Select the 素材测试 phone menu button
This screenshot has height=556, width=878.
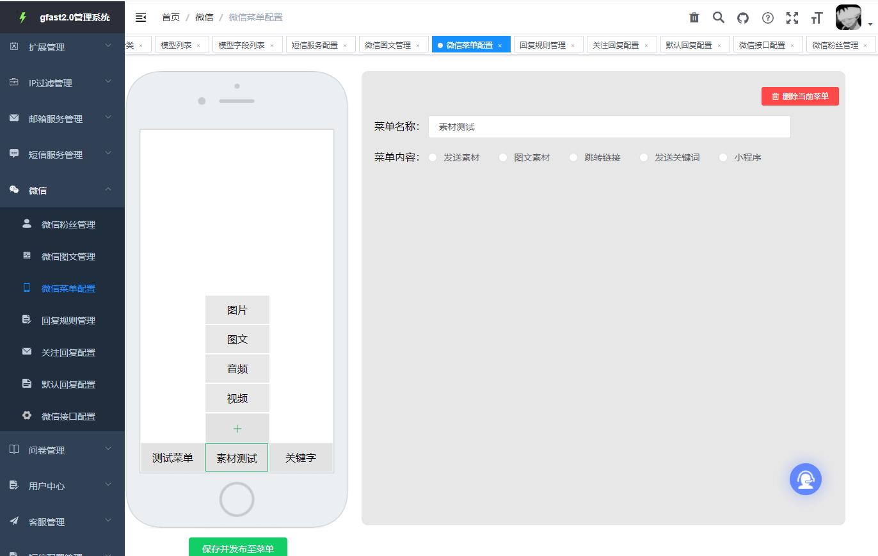(237, 458)
